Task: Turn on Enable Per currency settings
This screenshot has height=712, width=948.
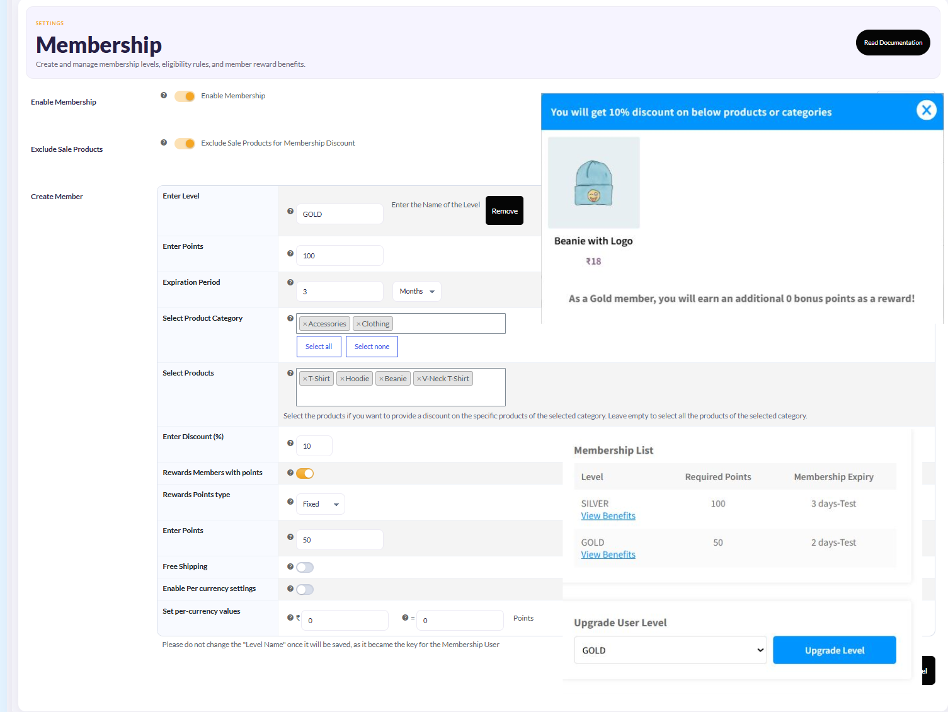Action: pyautogui.click(x=305, y=589)
